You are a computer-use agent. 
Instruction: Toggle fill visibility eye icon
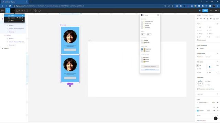coord(214,111)
